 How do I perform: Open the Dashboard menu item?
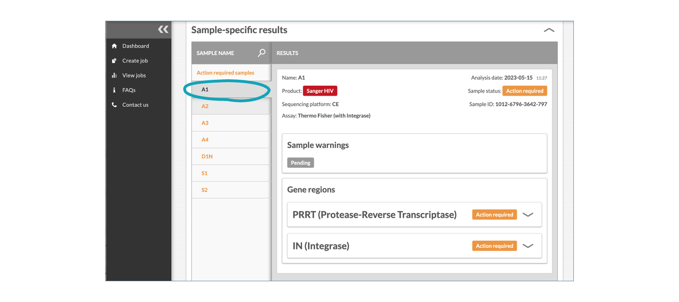(x=136, y=46)
